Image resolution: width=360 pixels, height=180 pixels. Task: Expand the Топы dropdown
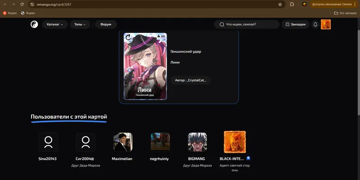pos(80,24)
